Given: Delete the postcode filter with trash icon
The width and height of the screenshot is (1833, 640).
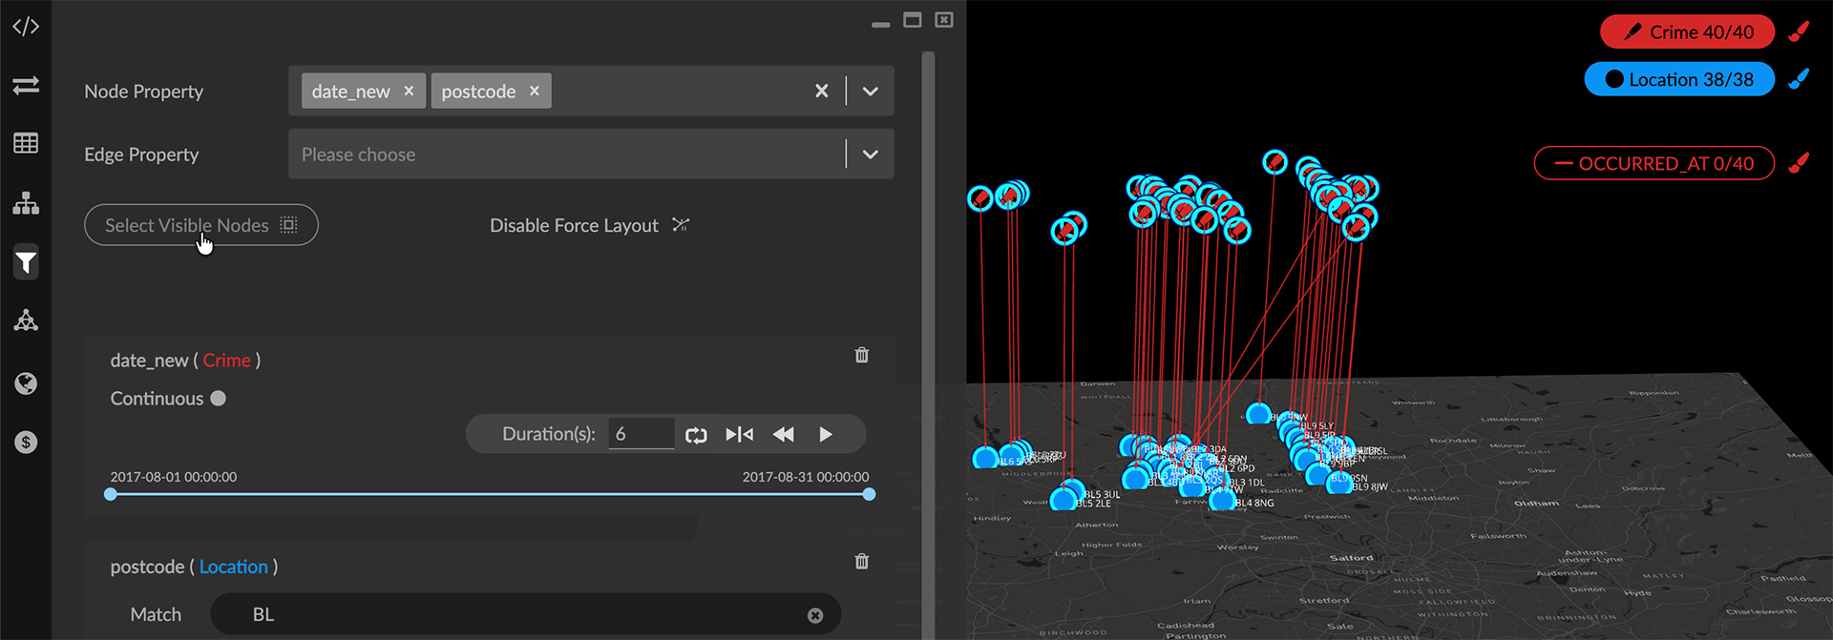Looking at the screenshot, I should (861, 562).
